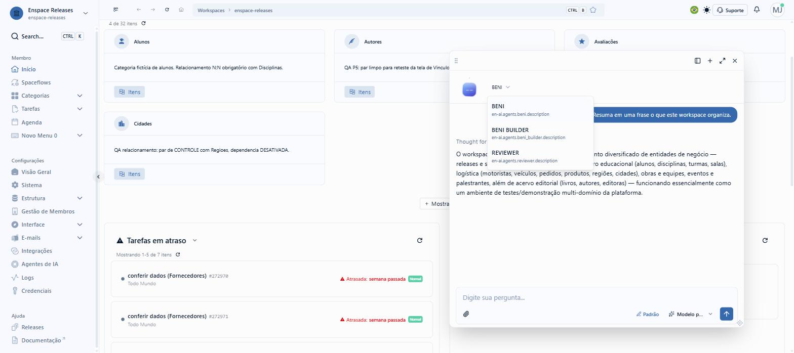Open Itens of the Autores card
The height and width of the screenshot is (353, 794).
pyautogui.click(x=360, y=92)
